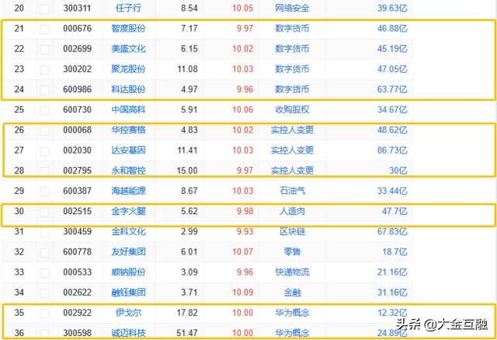The image size is (497, 340).
Task: Open stock link 智度股份
Action: [128, 28]
